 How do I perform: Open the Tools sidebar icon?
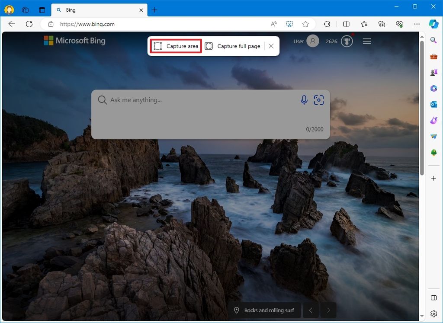(x=434, y=56)
